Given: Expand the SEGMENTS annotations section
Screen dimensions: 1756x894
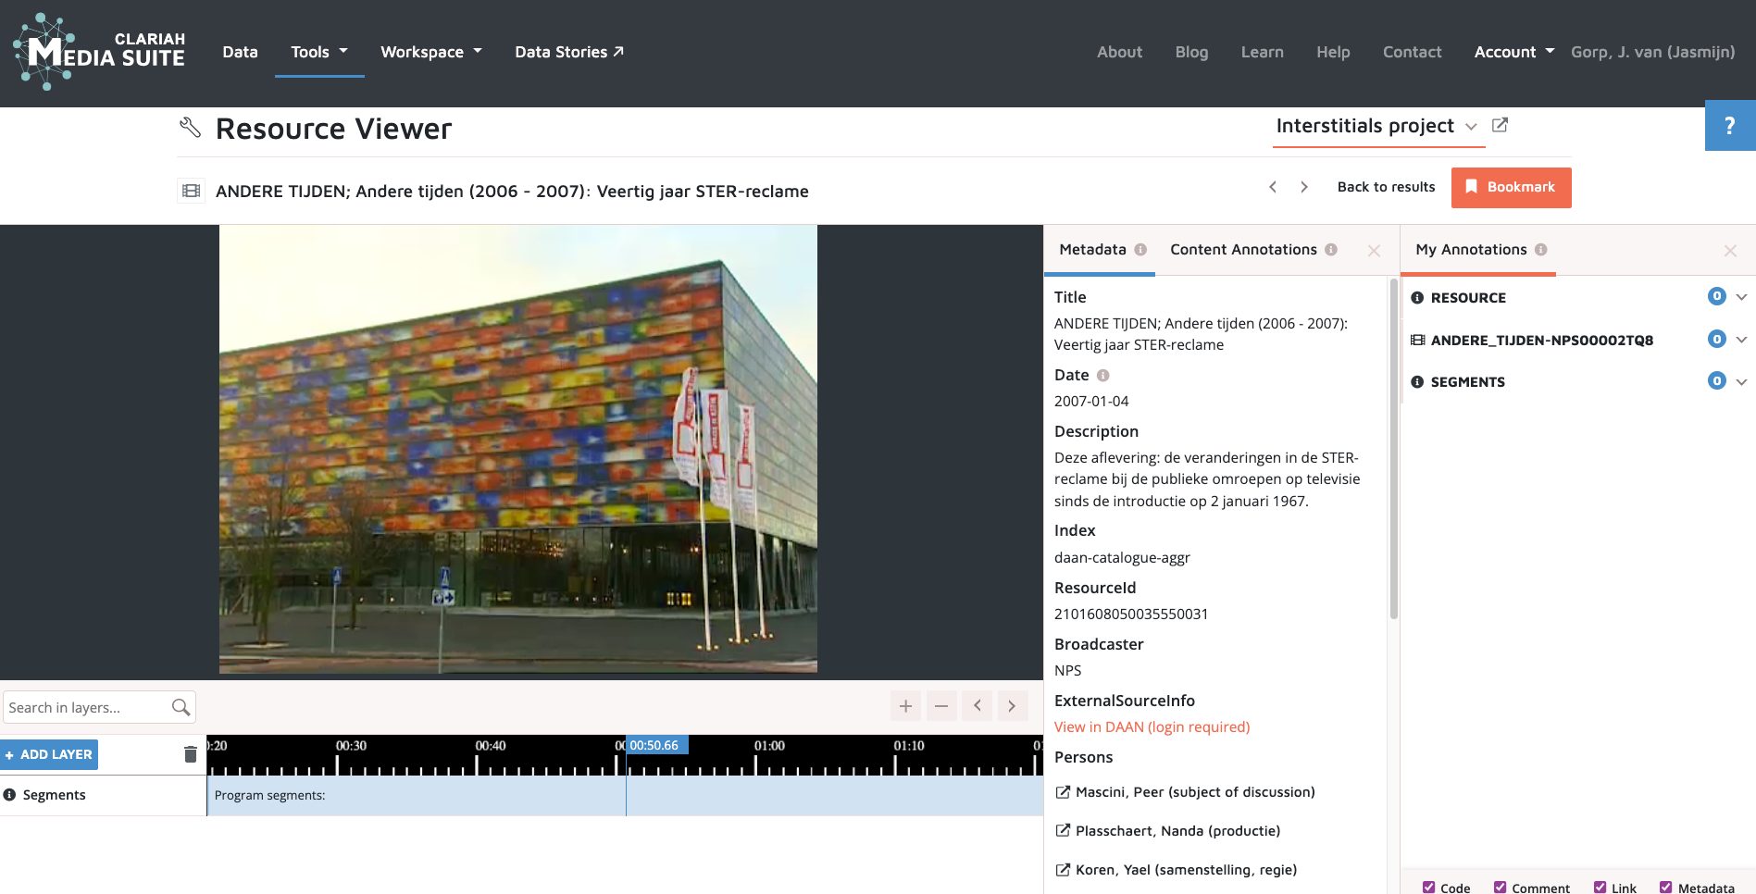Looking at the screenshot, I should pos(1741,381).
